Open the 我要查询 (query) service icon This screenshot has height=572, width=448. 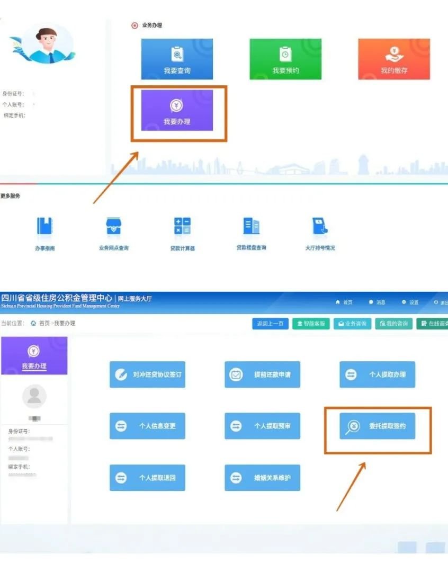point(177,59)
